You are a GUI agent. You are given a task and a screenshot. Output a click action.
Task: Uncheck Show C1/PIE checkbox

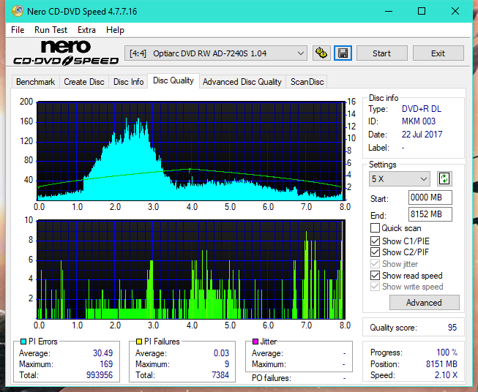tap(375, 241)
